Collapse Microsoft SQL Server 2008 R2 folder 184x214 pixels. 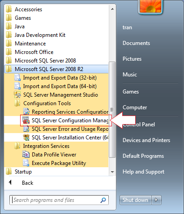pyautogui.click(x=56, y=69)
